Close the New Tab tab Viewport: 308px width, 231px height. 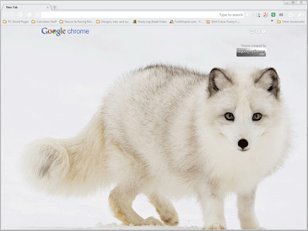[47, 8]
